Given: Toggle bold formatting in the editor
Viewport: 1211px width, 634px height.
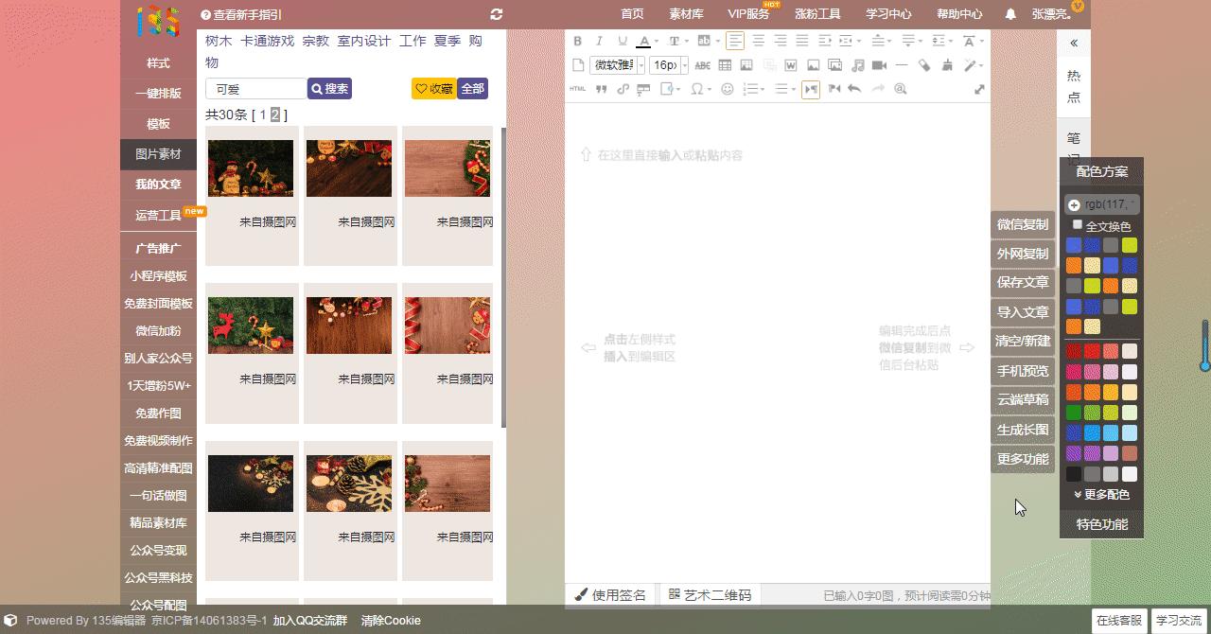Looking at the screenshot, I should [577, 41].
